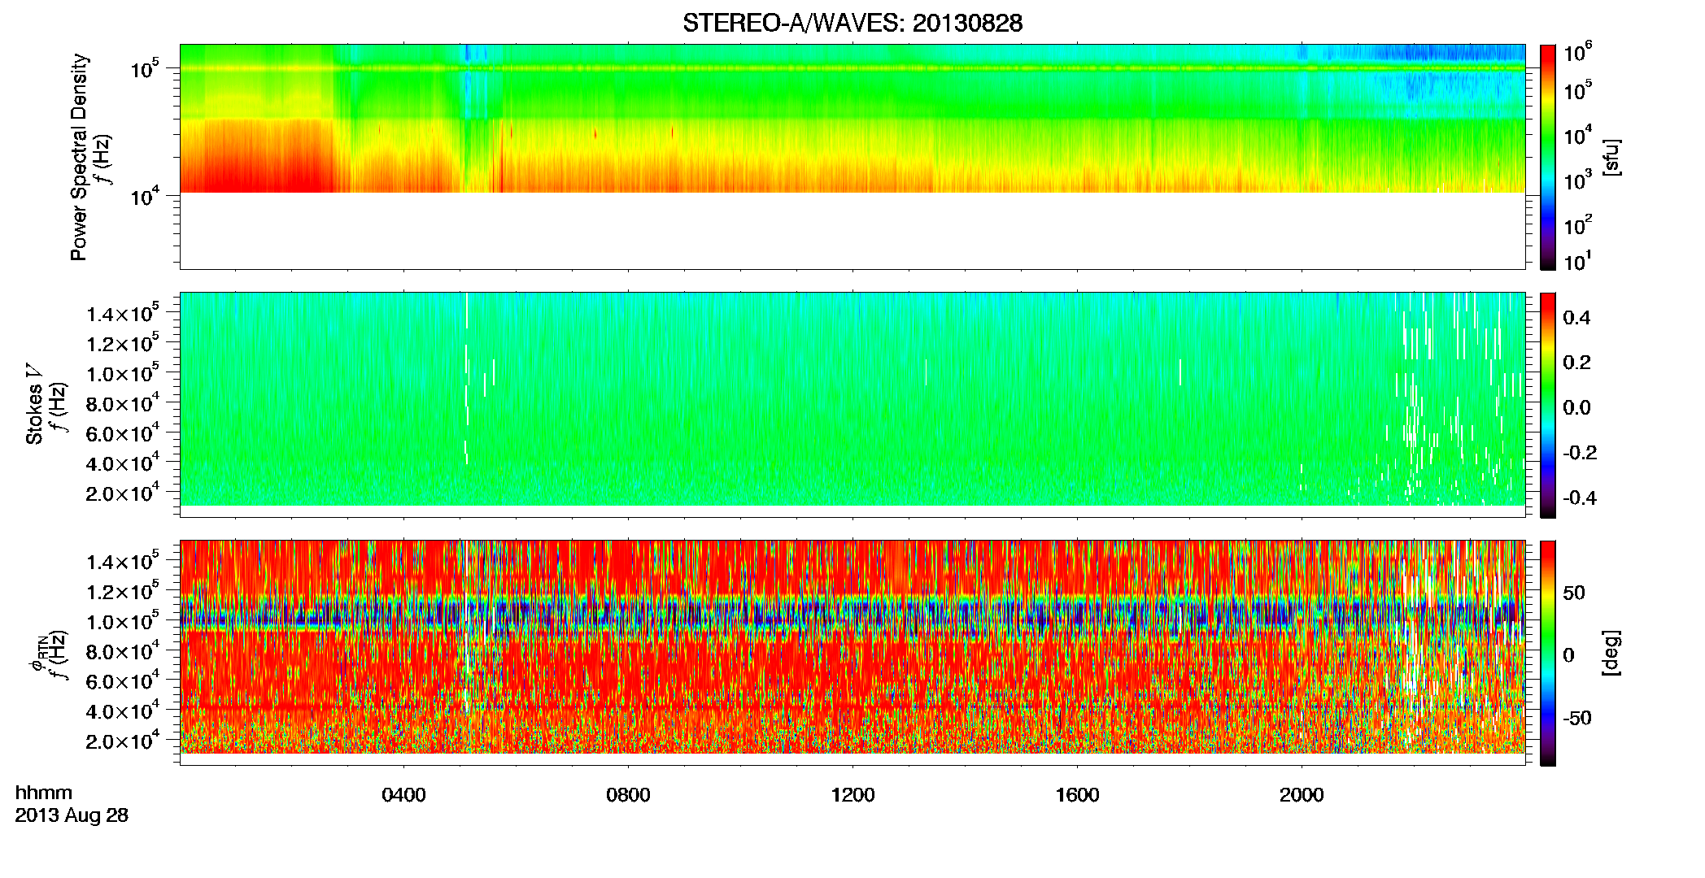The image size is (1705, 878).
Task: Click the positive "50" degrees colorbar label
Action: click(1574, 593)
